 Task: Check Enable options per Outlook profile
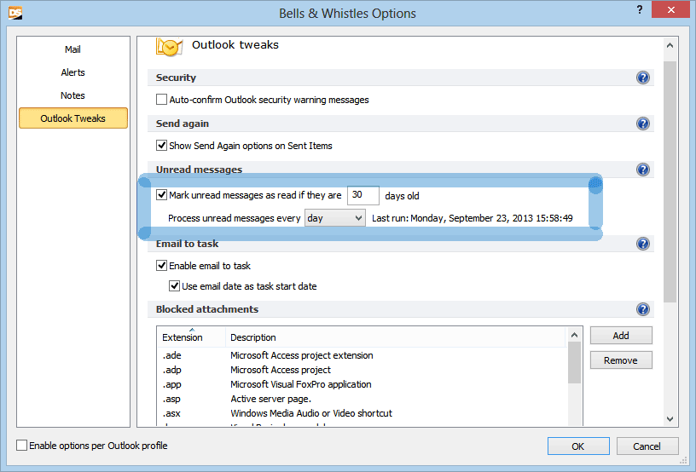22,446
